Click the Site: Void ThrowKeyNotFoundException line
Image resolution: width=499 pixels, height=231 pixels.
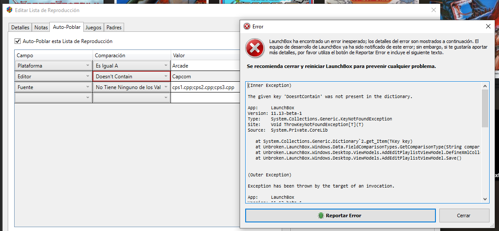[x=305, y=124]
